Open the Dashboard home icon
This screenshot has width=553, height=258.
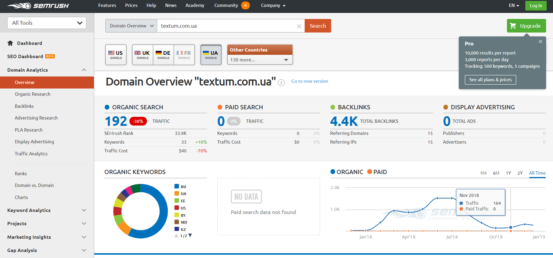(x=10, y=43)
